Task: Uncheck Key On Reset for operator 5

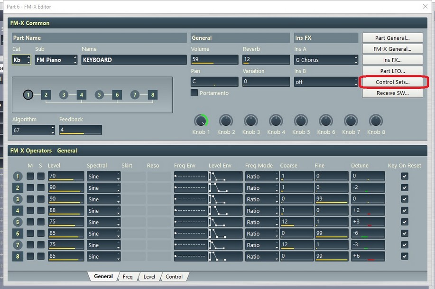Action: click(x=405, y=222)
